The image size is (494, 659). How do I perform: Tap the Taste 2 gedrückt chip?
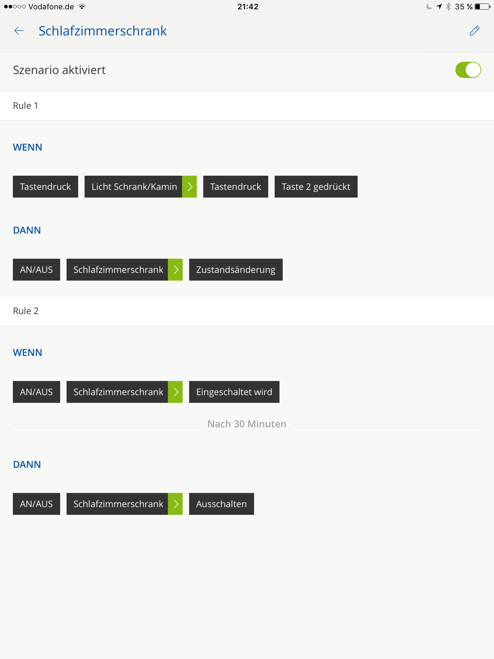(316, 187)
